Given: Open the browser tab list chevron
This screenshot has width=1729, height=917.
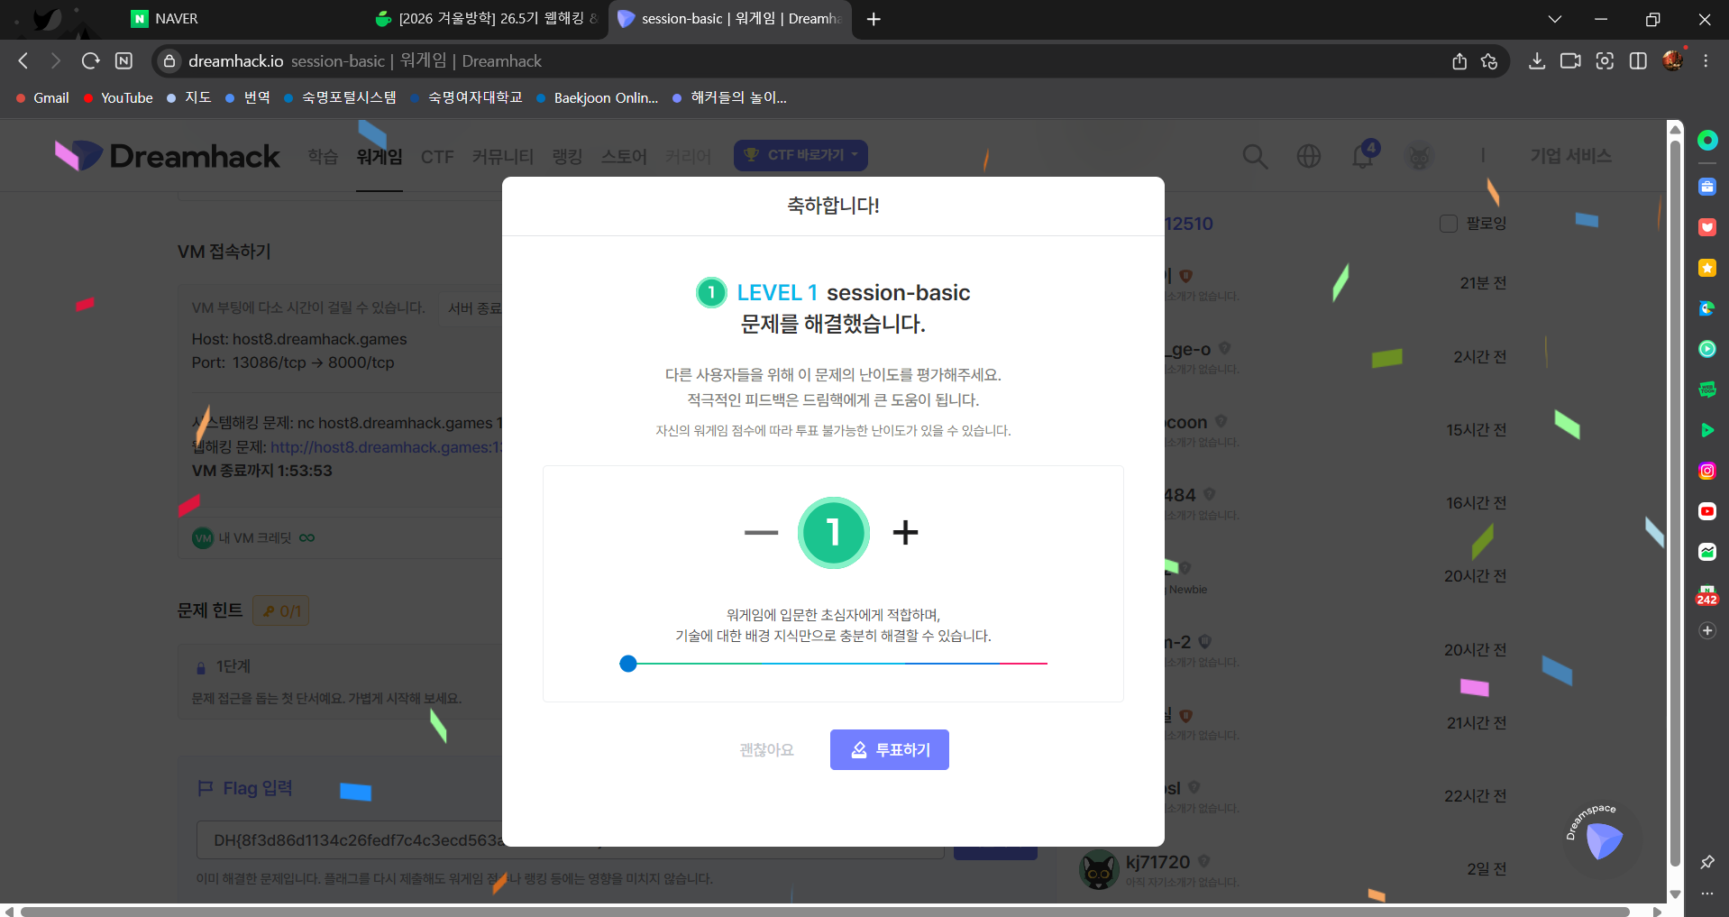Looking at the screenshot, I should 1554,19.
